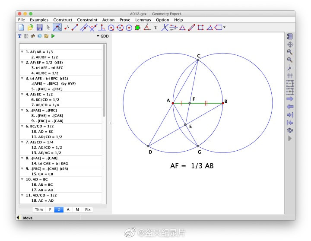Toggle the grid display icon
Image resolution: width=311 pixels, height=241 pixels.
pos(290,76)
